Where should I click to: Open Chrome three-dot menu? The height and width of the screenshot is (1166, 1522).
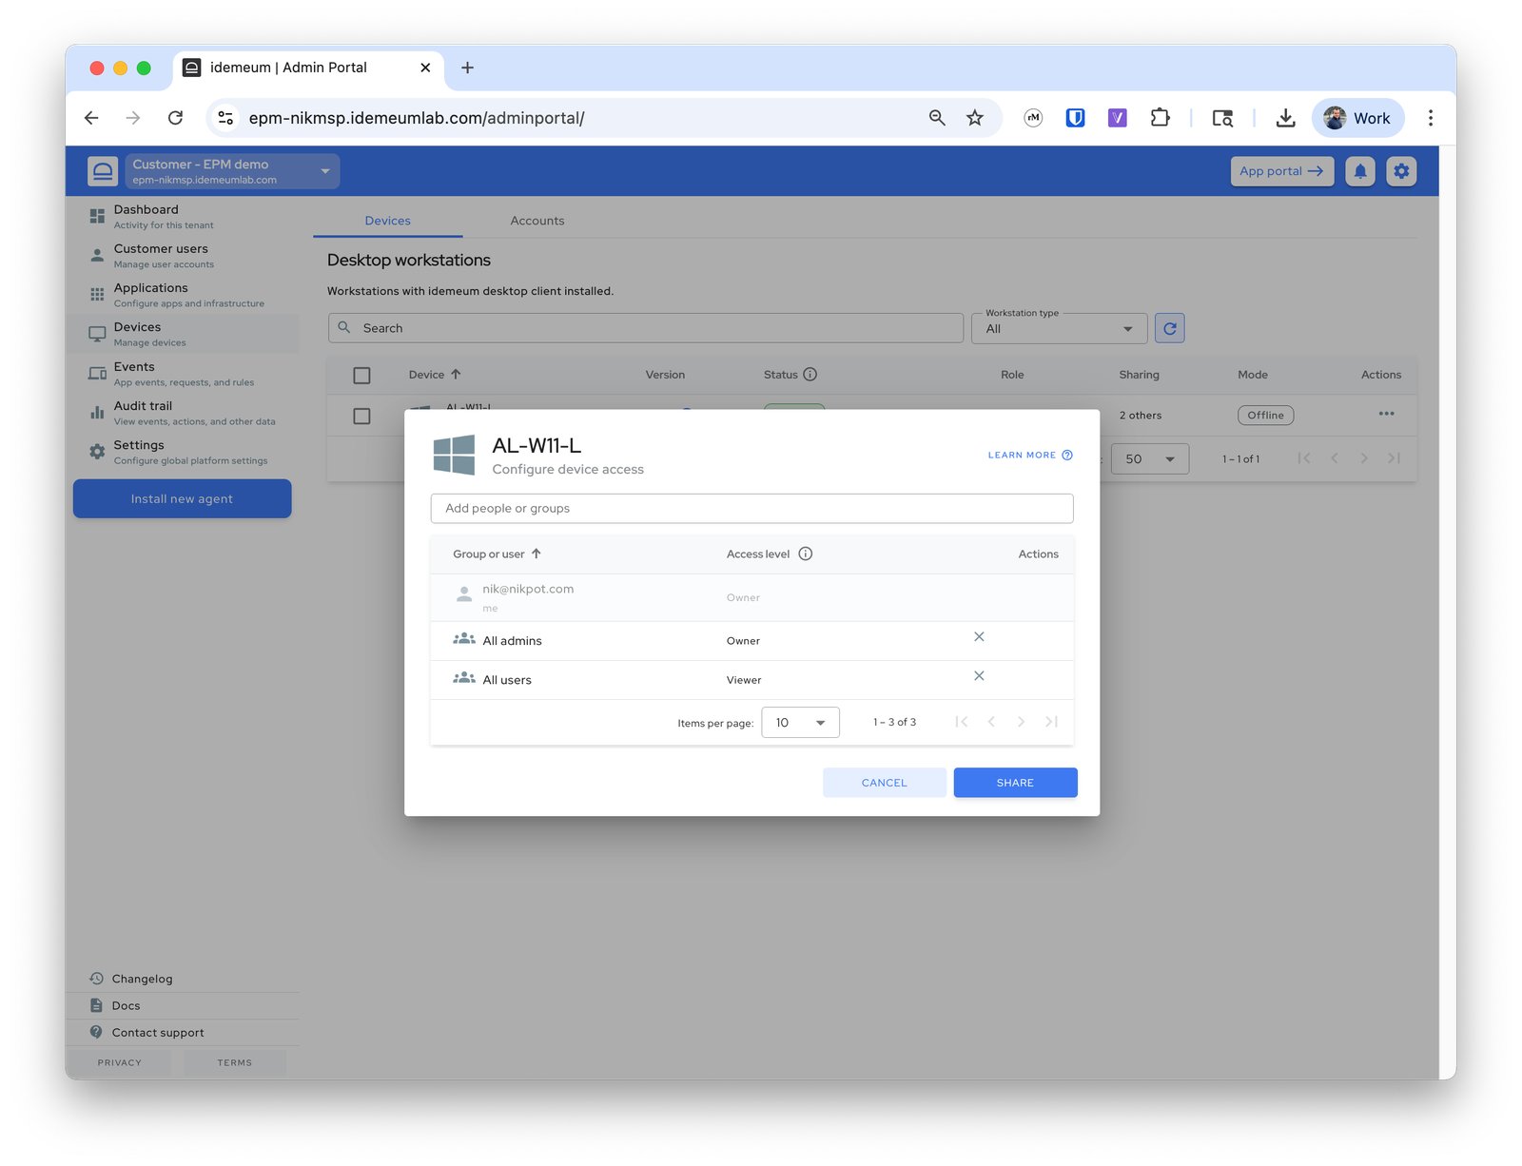pyautogui.click(x=1430, y=118)
